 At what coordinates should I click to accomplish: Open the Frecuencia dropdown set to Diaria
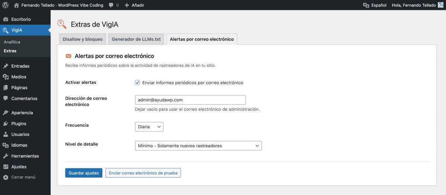pyautogui.click(x=149, y=127)
